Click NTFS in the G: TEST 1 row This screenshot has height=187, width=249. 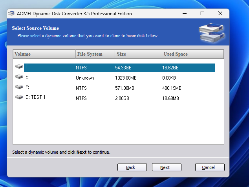pyautogui.click(x=81, y=98)
